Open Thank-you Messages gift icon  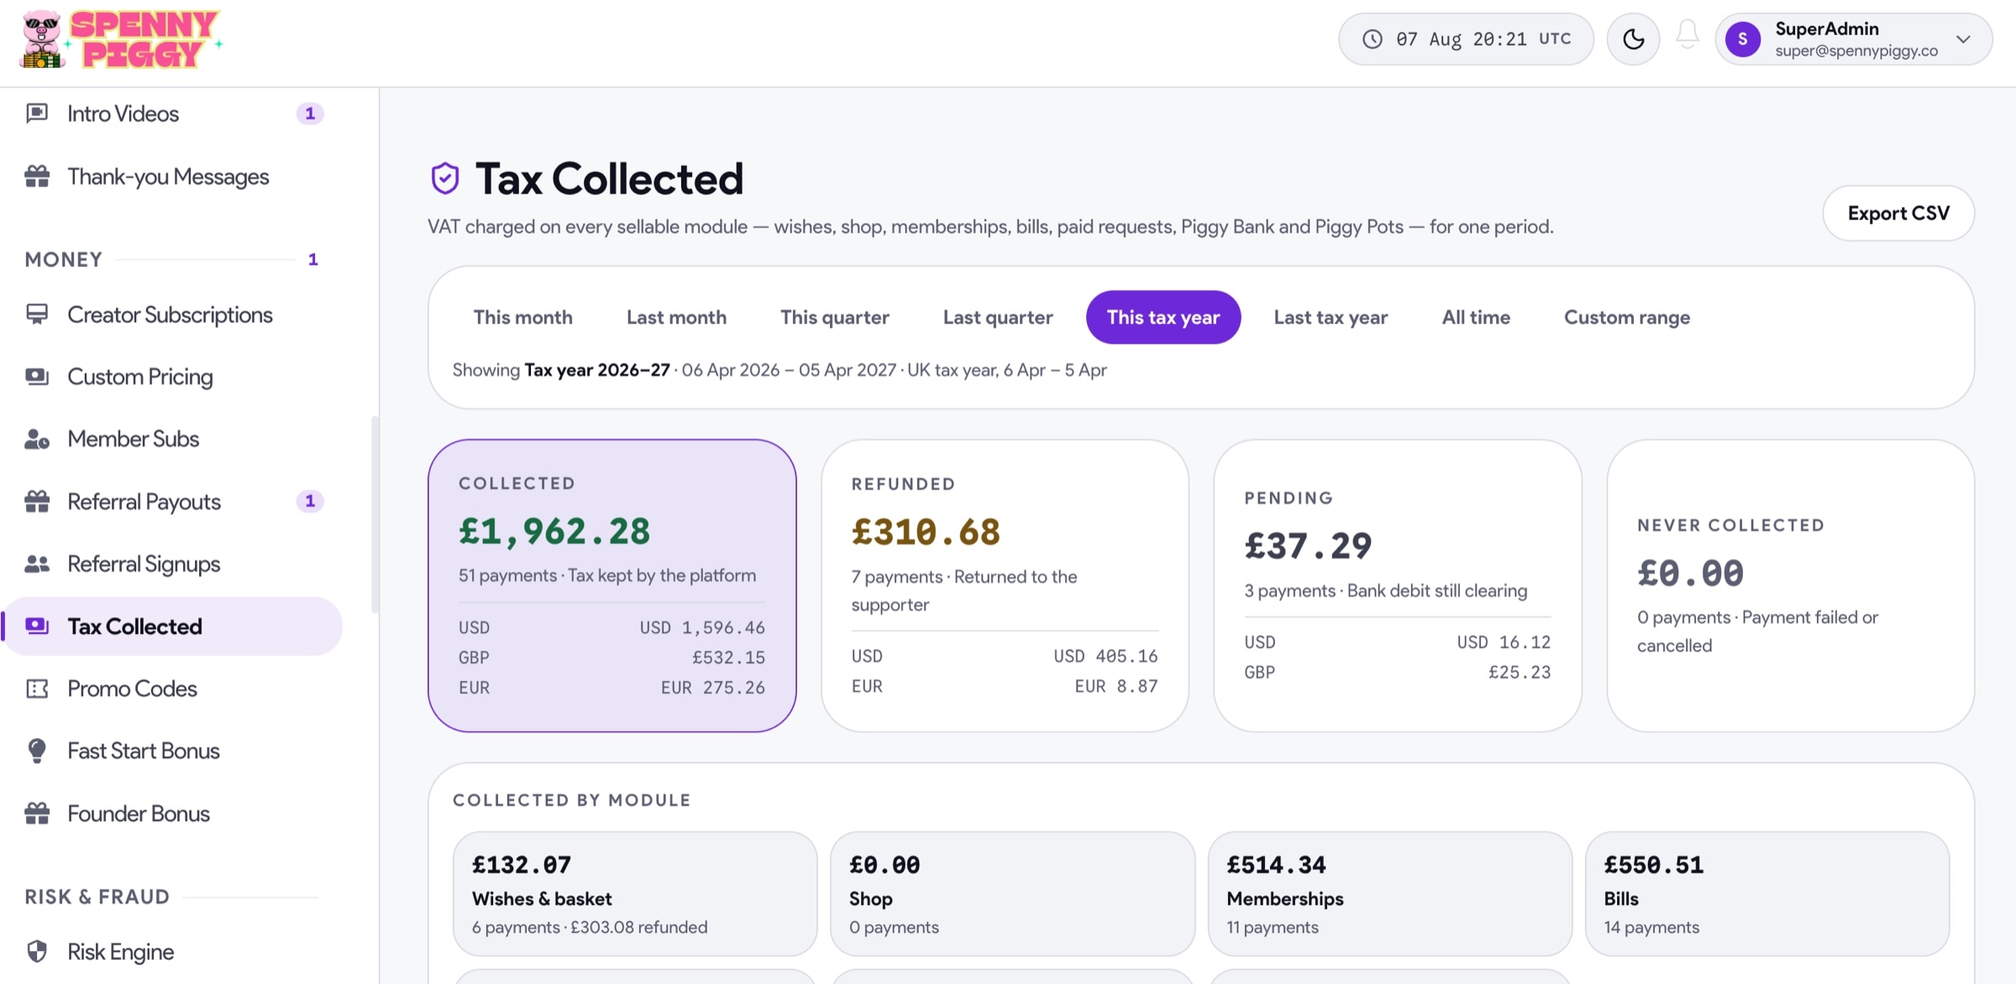[x=37, y=176]
